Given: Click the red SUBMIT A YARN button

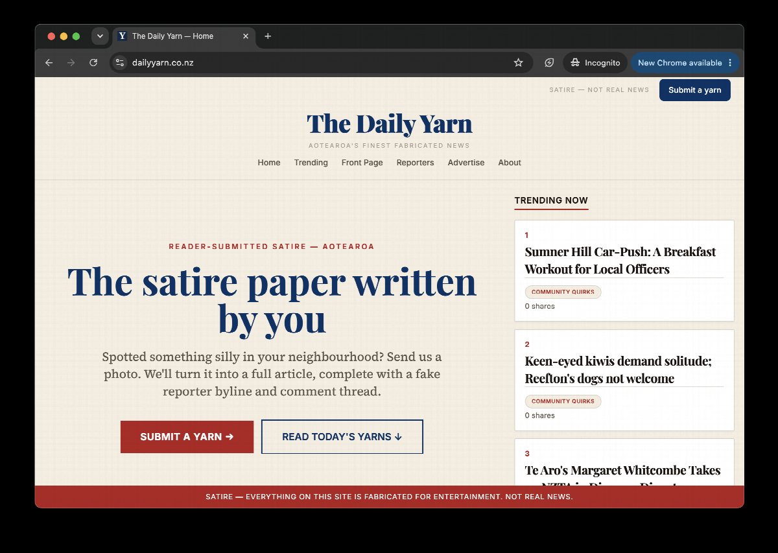Looking at the screenshot, I should [x=187, y=436].
